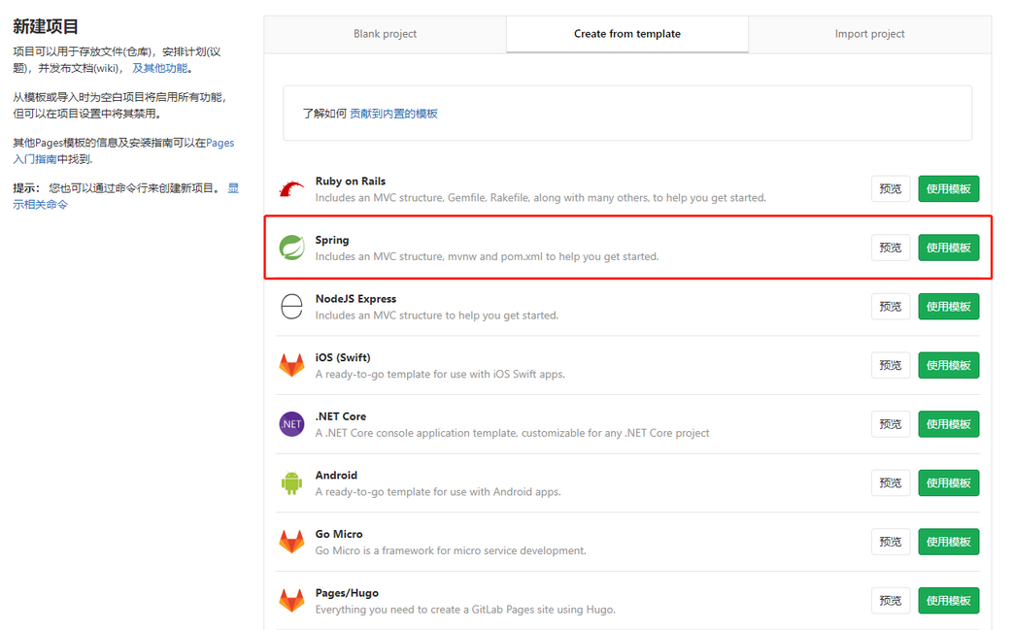Preview the Spring template
Image resolution: width=1013 pixels, height=630 pixels.
(891, 248)
